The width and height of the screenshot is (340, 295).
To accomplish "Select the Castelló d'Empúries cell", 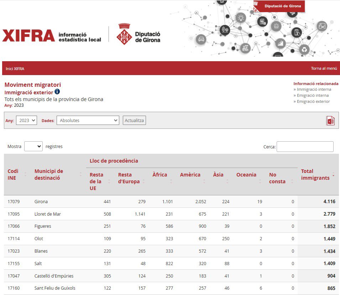I will point(54,276).
